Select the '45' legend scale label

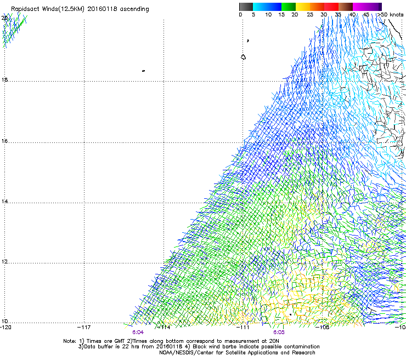366,15
